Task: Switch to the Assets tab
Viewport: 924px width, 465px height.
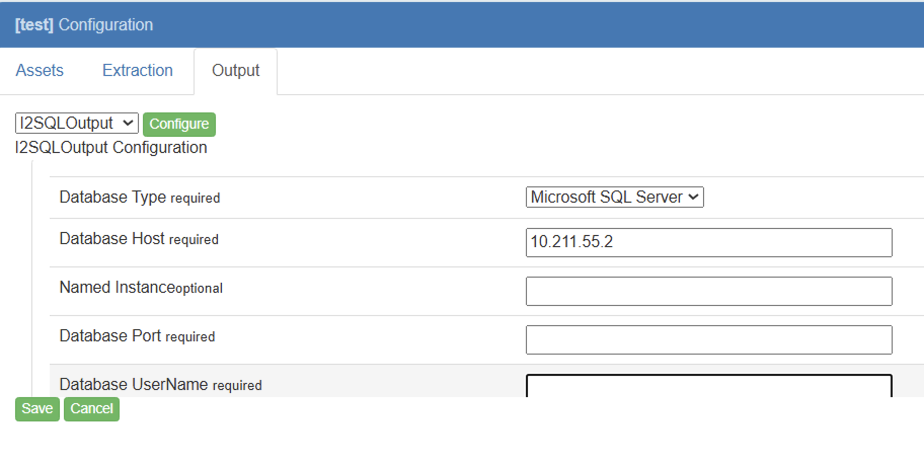Action: (x=40, y=70)
